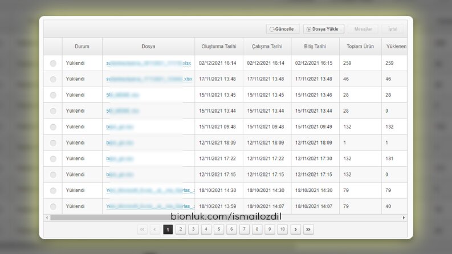Go to page 5

219,230
